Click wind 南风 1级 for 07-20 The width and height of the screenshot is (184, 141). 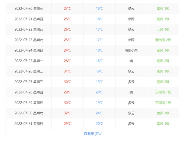(163, 8)
